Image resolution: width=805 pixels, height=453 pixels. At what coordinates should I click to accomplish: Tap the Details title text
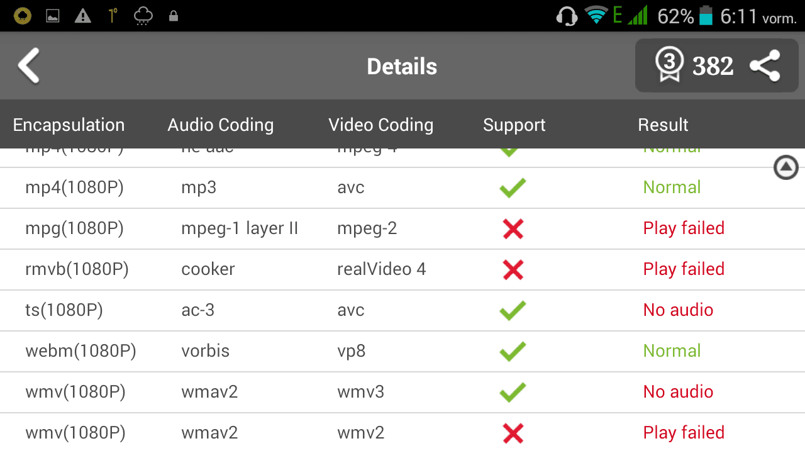402,66
